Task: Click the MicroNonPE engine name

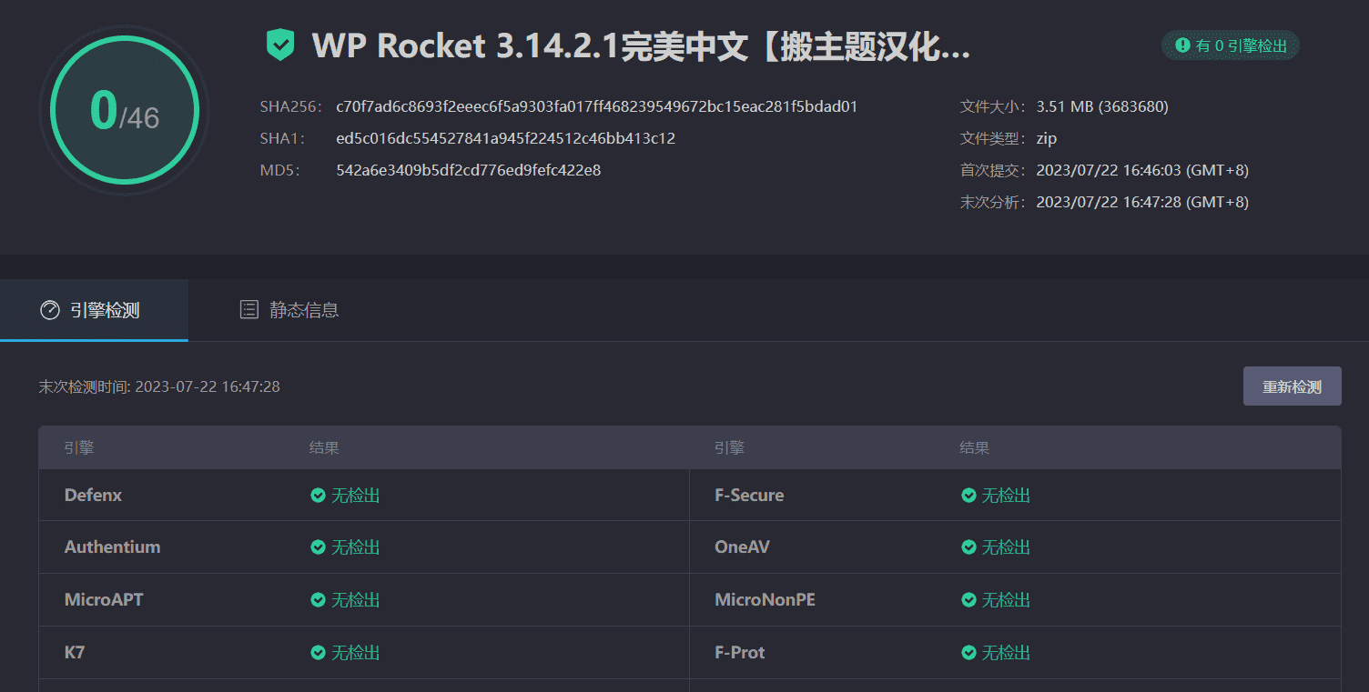Action: [x=765, y=600]
